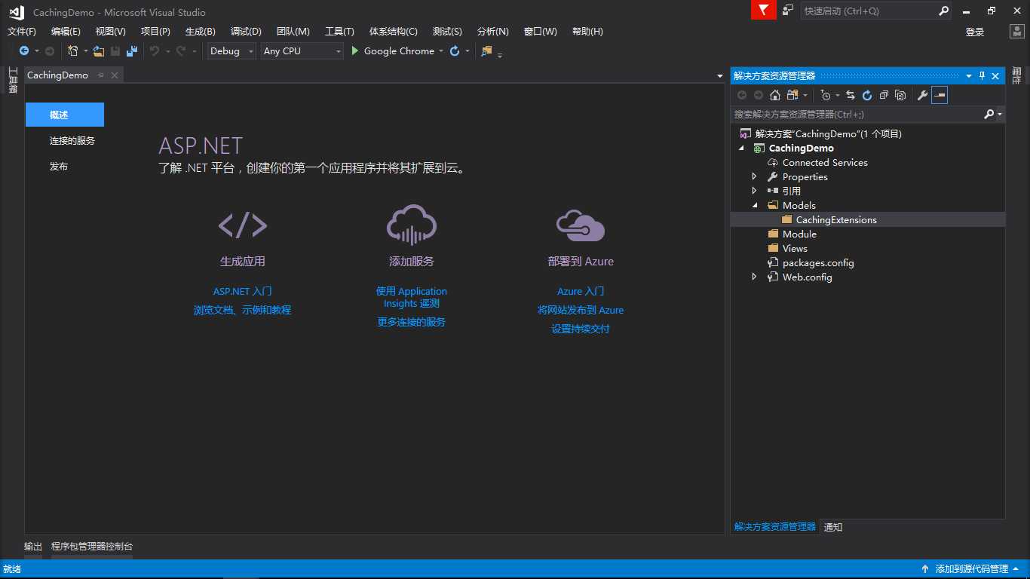Click the send feedback icon beside flag
This screenshot has height=579, width=1030.
coord(788,11)
